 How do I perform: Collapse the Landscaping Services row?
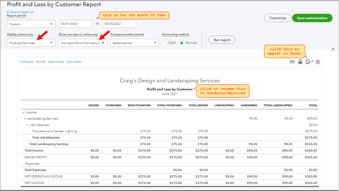[25, 119]
